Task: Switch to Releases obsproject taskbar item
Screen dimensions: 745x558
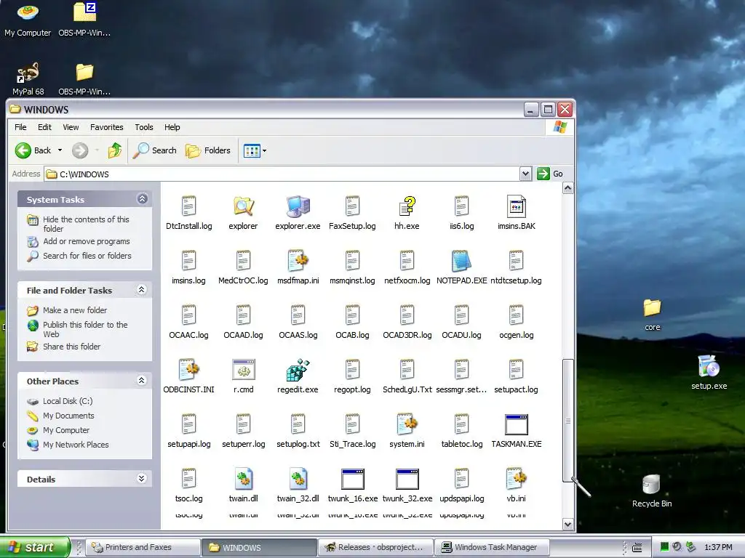Action: click(375, 547)
